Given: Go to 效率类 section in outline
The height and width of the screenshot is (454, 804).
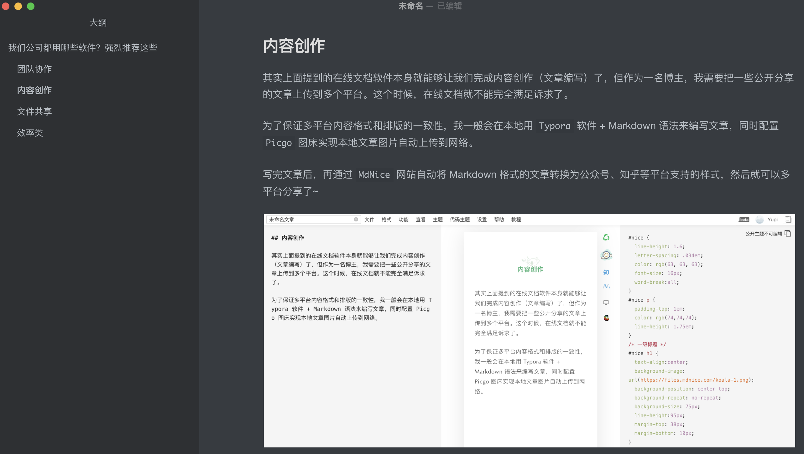Looking at the screenshot, I should point(30,133).
